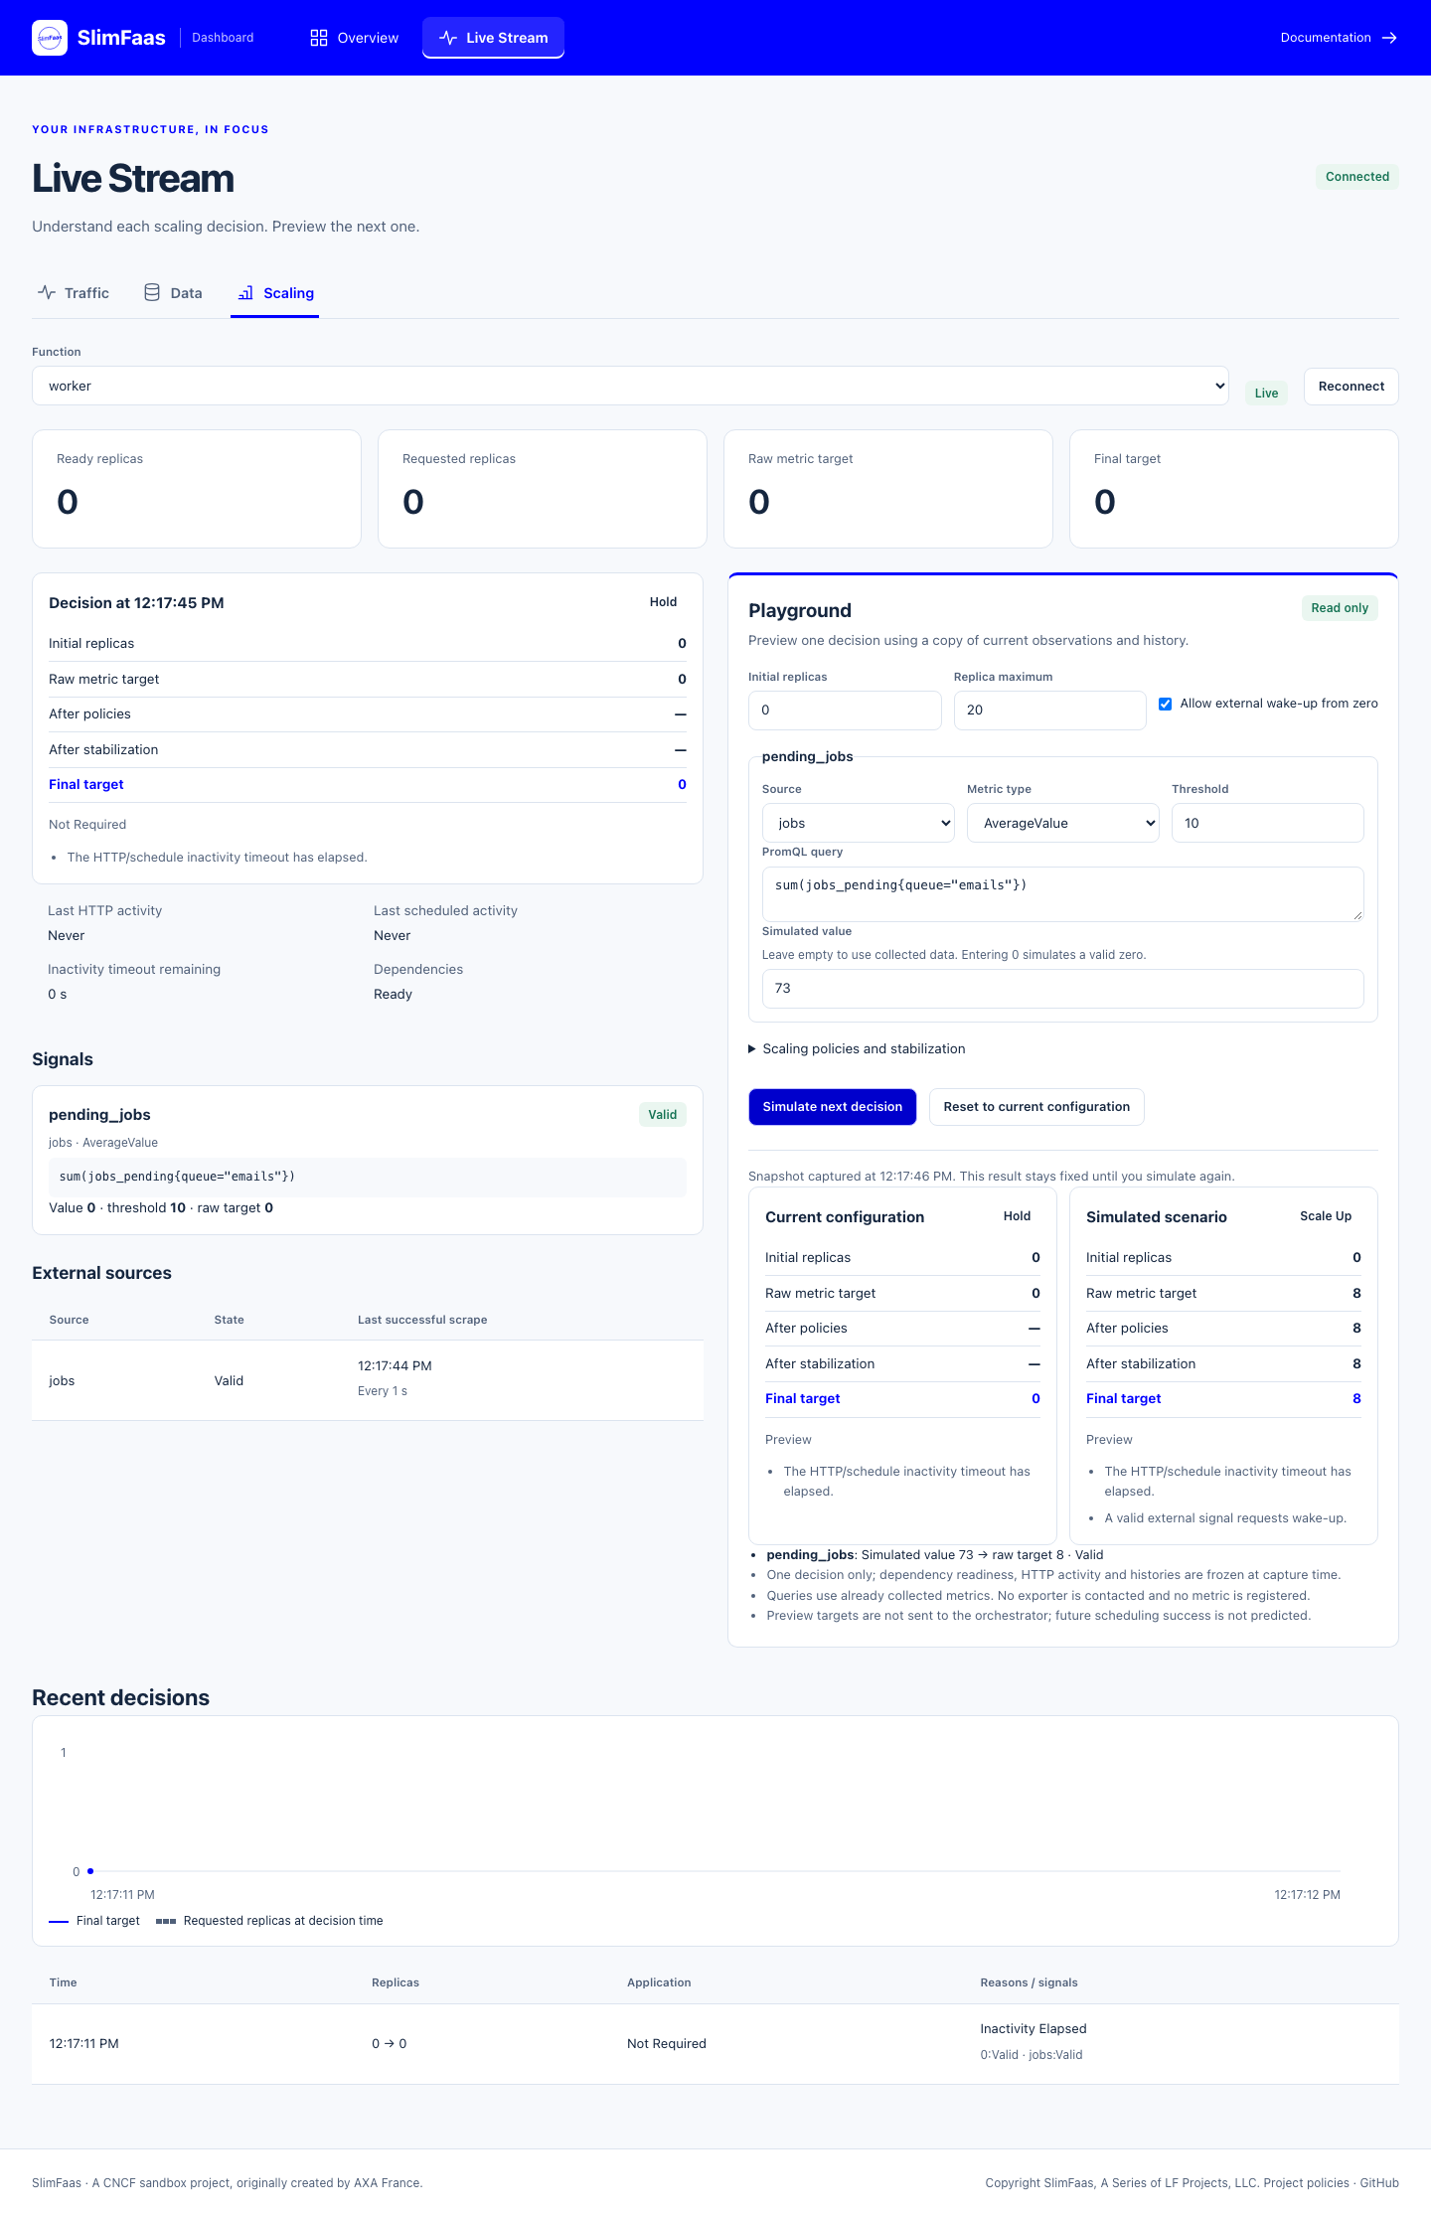Switch to the Traffic tab

(x=74, y=293)
